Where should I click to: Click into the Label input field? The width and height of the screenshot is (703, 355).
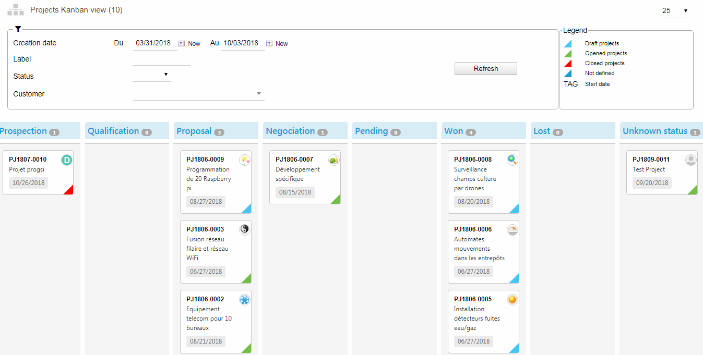161,59
